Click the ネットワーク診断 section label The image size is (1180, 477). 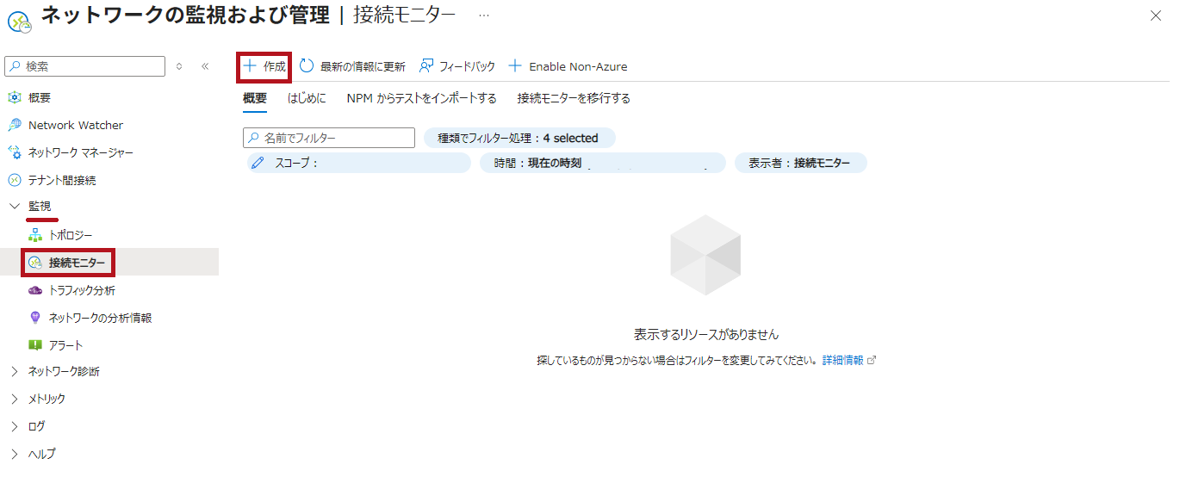64,372
